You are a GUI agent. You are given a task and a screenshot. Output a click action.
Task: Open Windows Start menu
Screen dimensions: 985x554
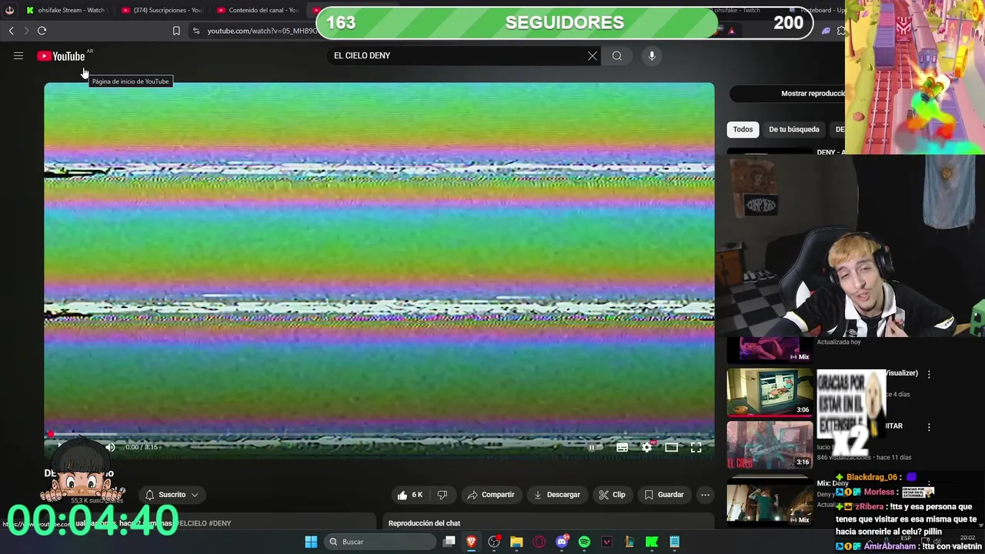point(311,542)
